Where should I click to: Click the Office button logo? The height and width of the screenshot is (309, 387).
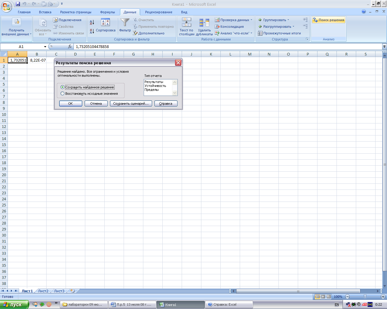point(6,6)
